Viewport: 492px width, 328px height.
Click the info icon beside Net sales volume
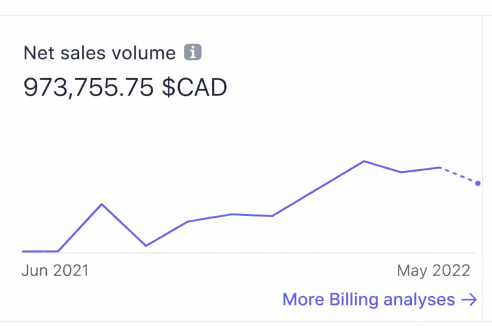point(193,53)
